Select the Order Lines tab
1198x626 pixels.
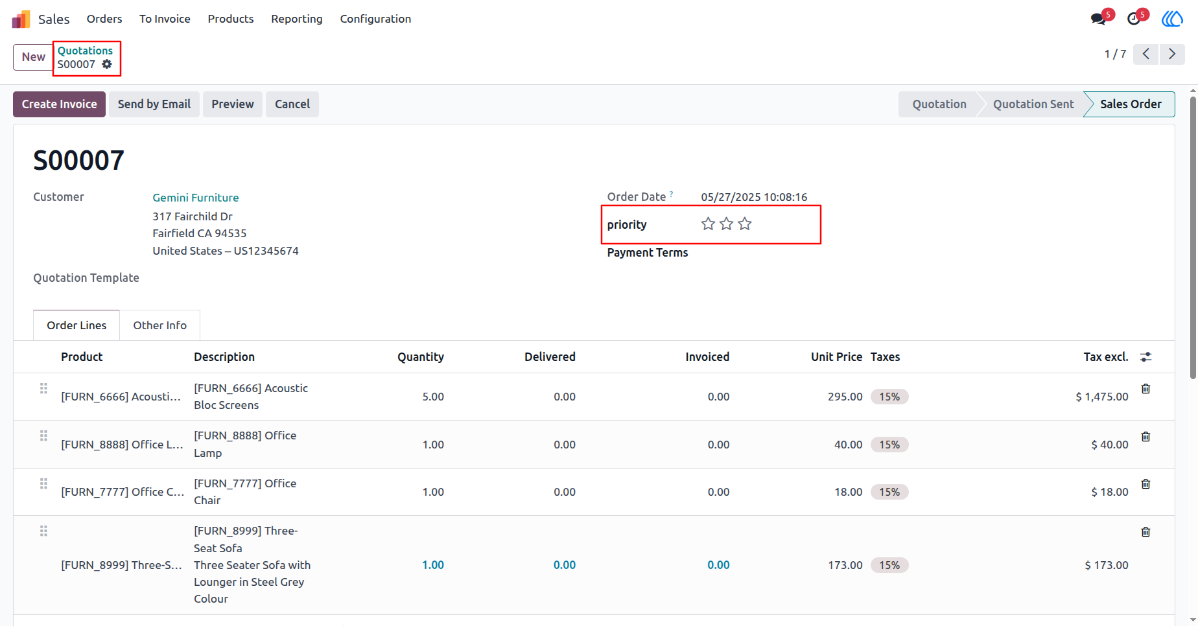click(x=76, y=325)
